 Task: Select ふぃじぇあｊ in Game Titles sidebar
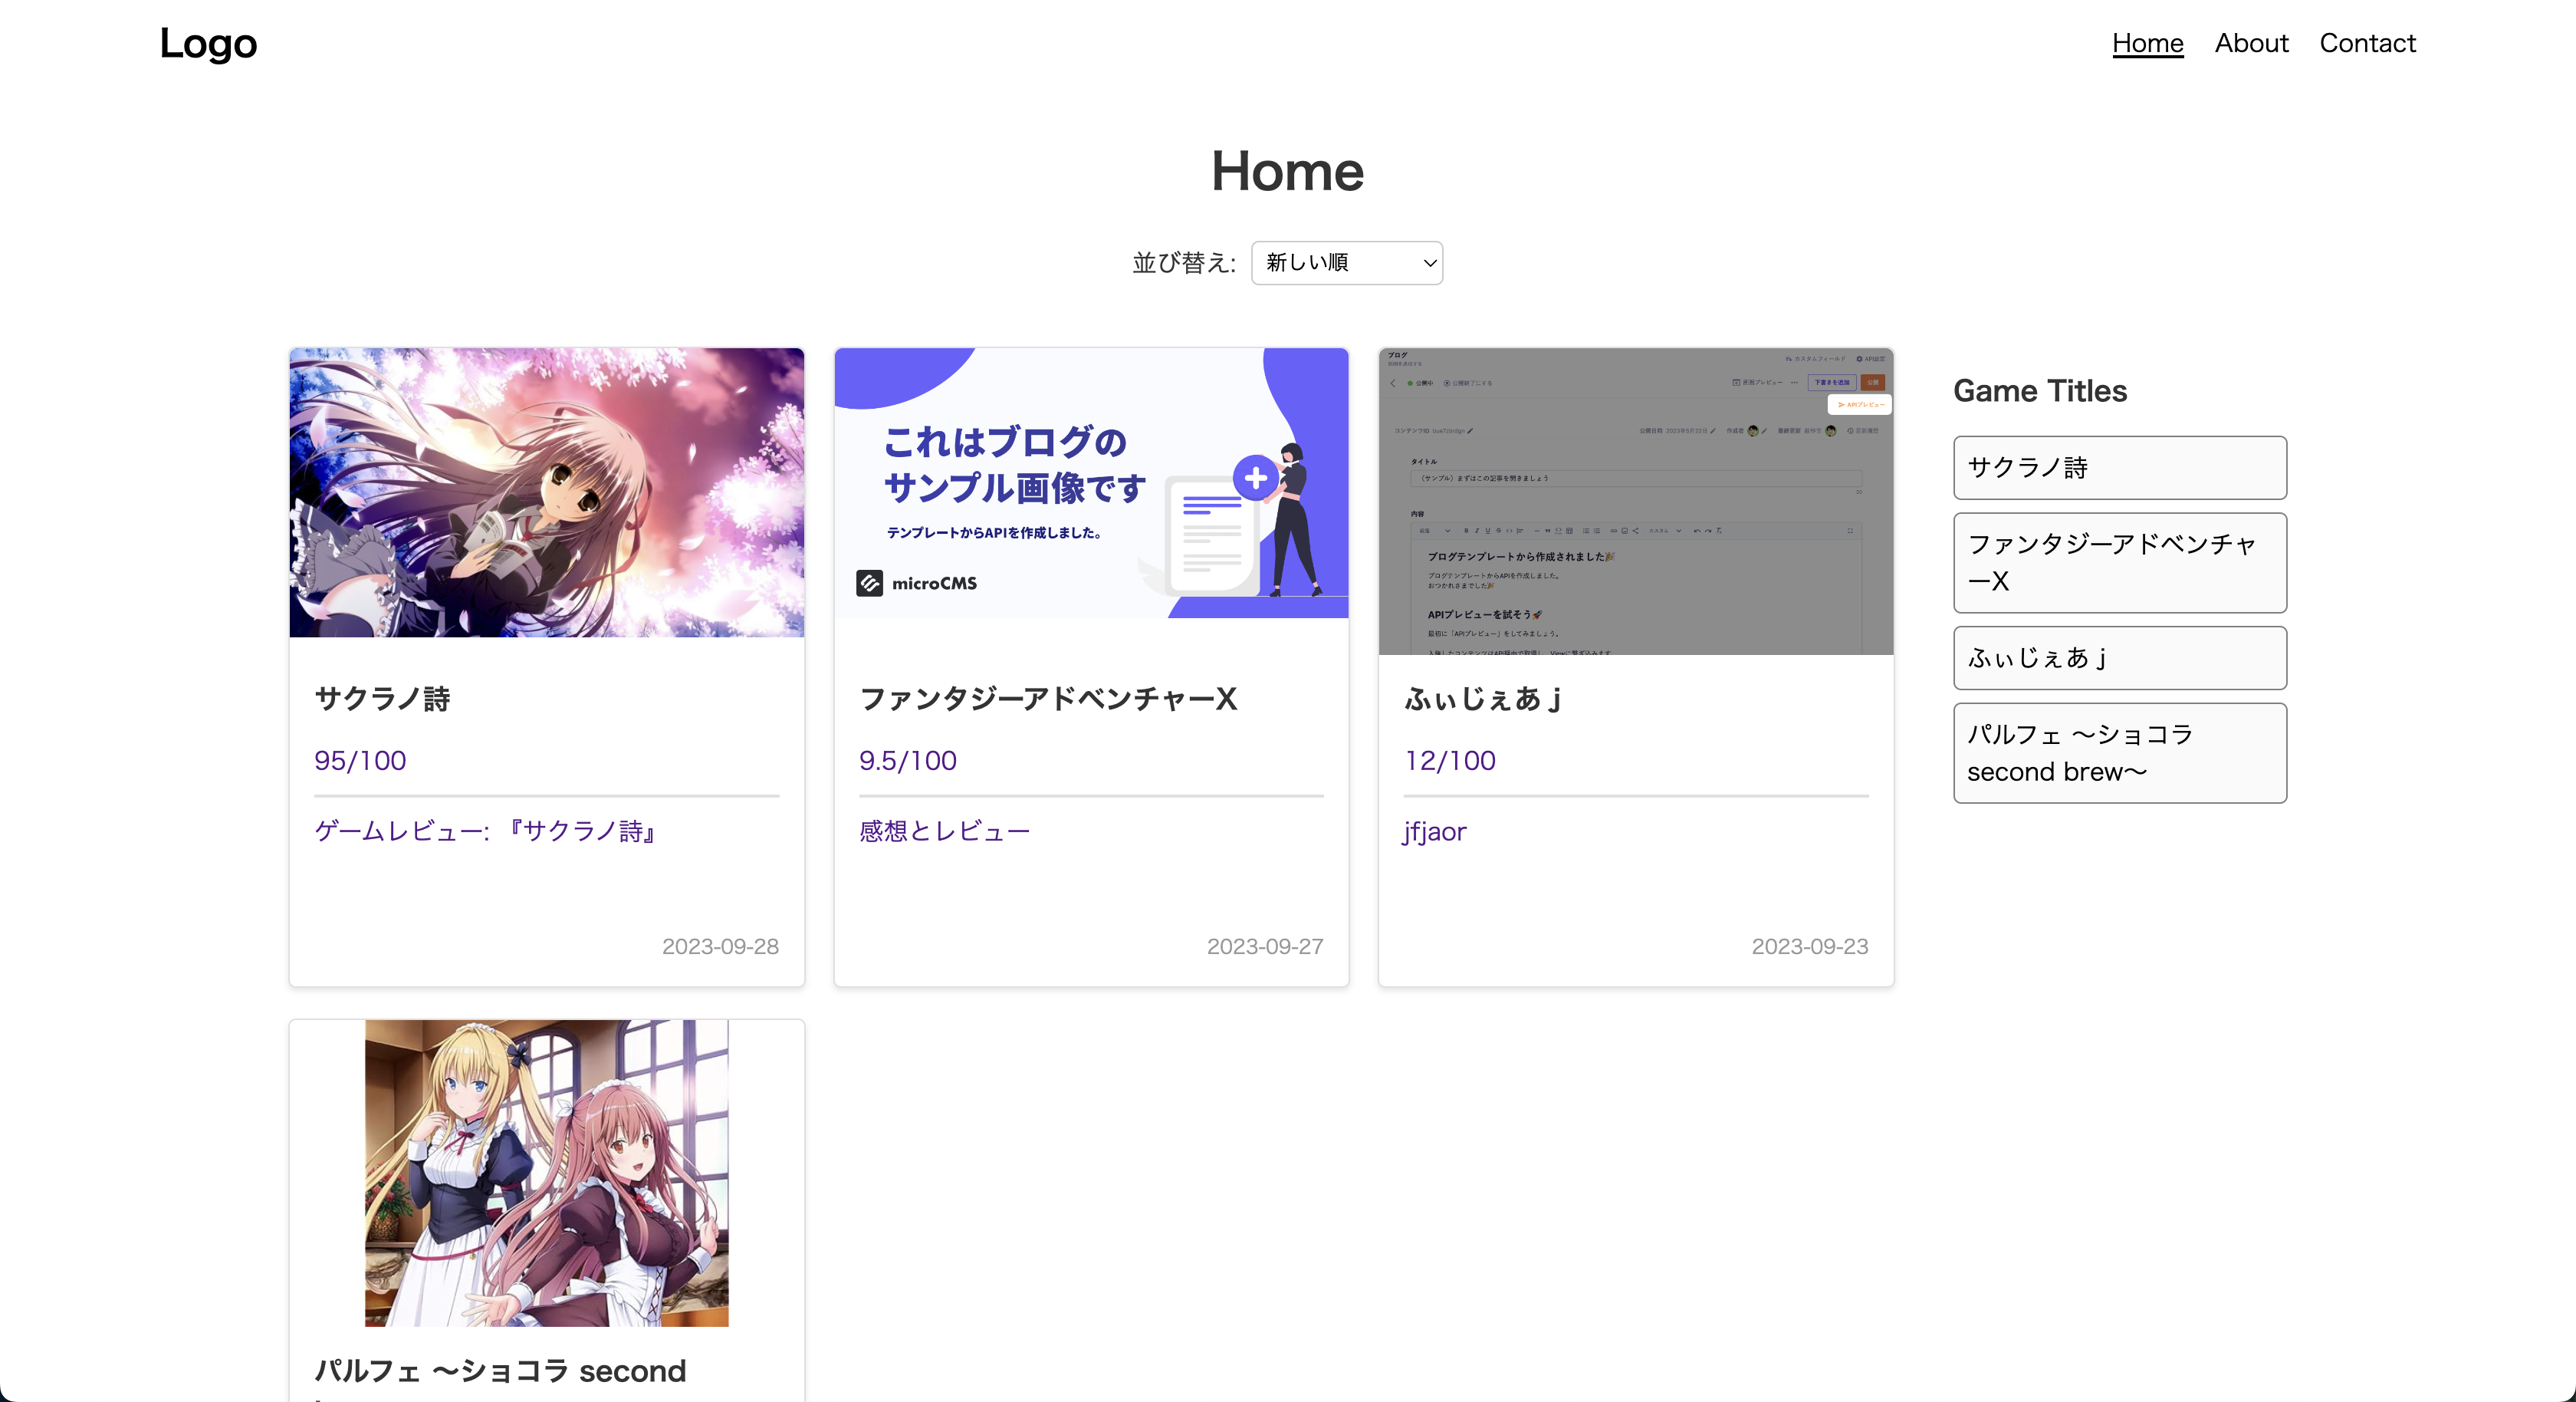click(2120, 657)
